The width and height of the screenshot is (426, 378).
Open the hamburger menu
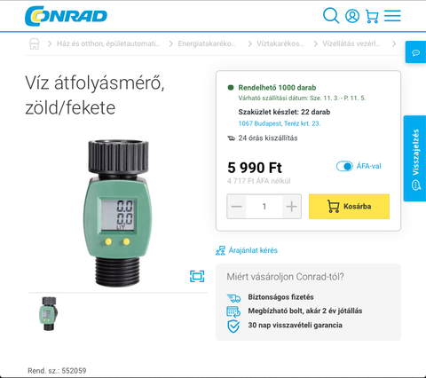coord(392,16)
